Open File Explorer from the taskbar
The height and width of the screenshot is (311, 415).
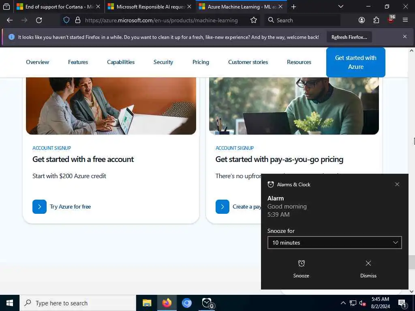click(147, 303)
